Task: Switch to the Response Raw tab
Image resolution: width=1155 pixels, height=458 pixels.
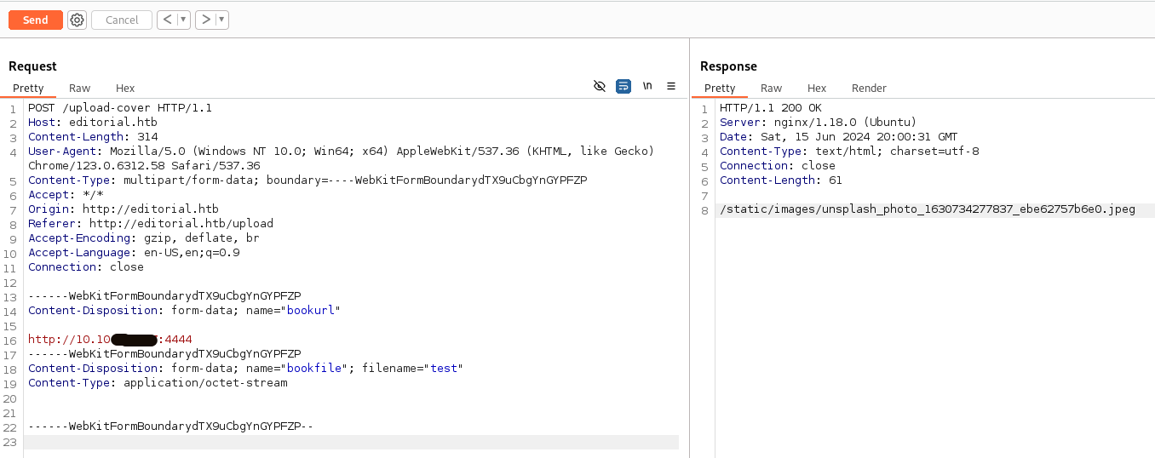Action: click(x=772, y=89)
